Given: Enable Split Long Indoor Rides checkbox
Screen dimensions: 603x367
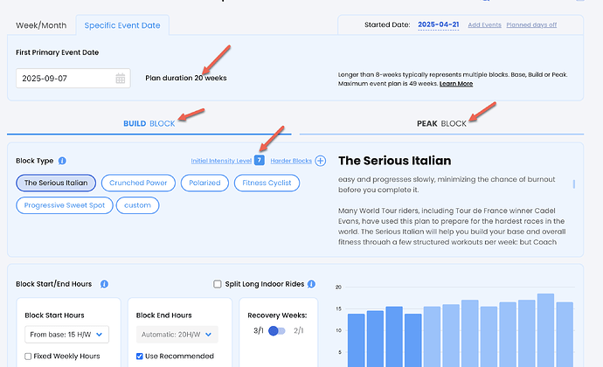Looking at the screenshot, I should pyautogui.click(x=218, y=284).
